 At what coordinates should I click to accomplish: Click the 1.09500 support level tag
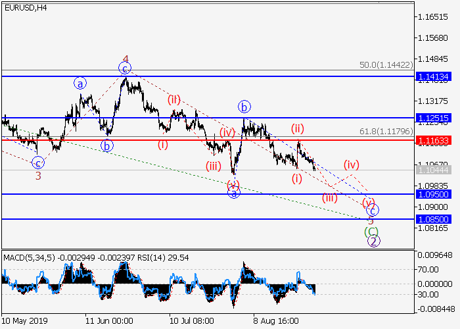tap(433, 194)
